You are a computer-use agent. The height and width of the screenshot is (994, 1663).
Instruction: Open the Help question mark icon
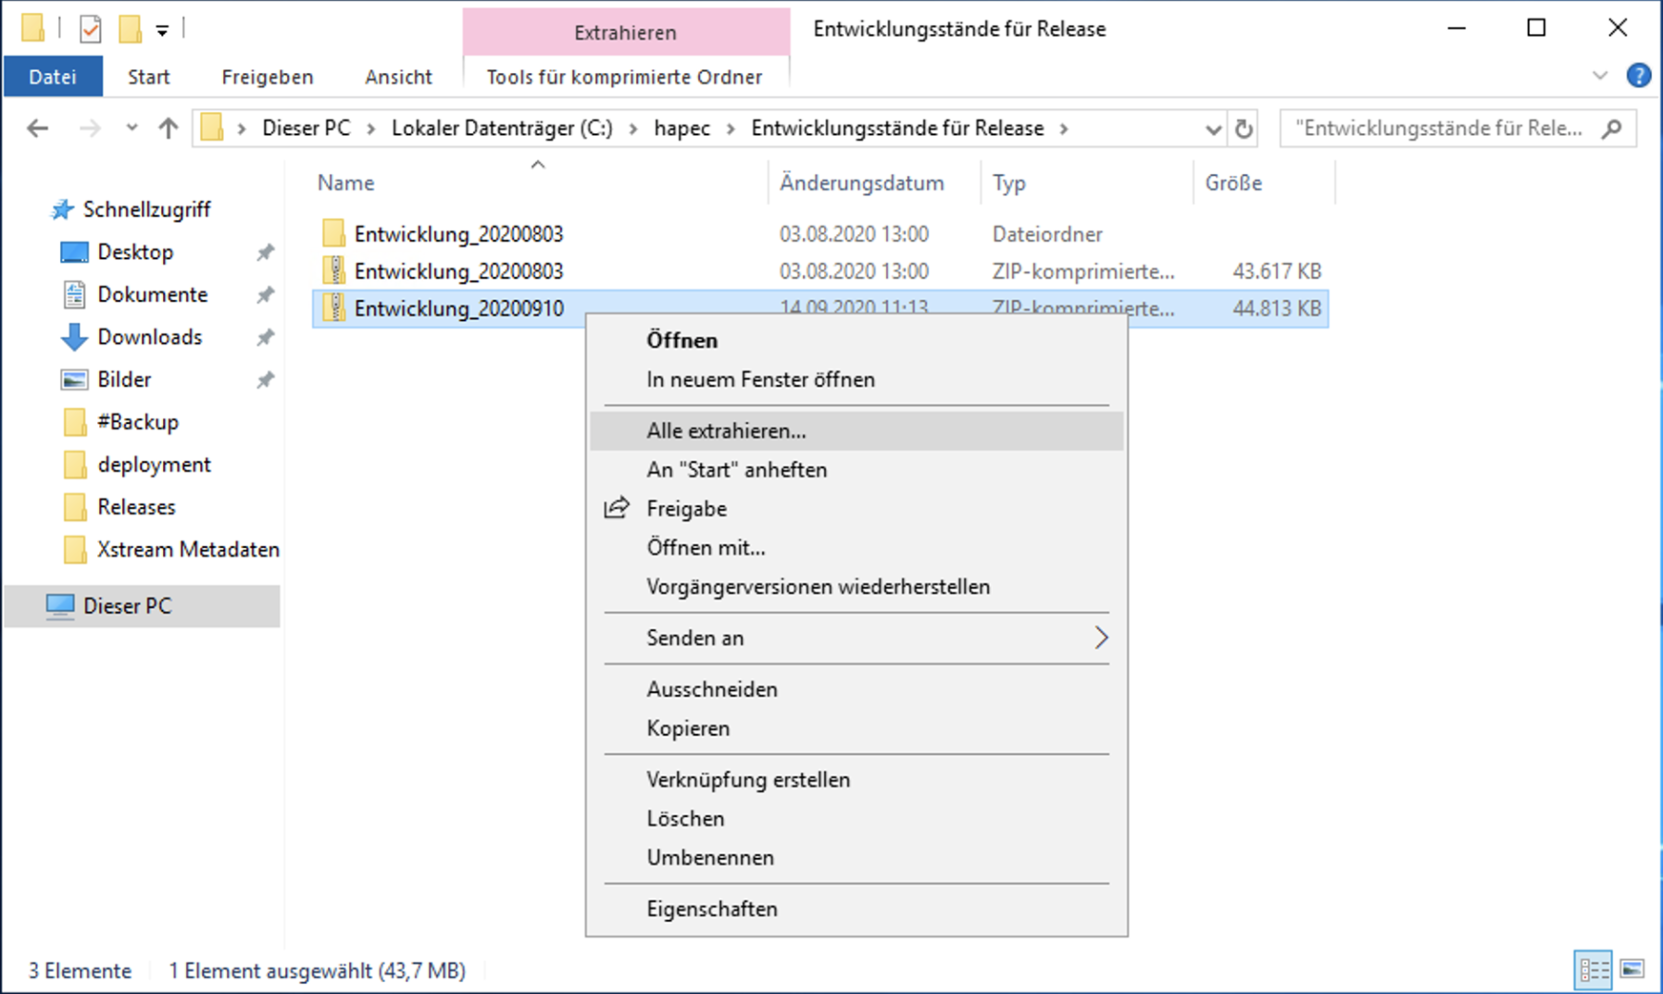tap(1638, 76)
